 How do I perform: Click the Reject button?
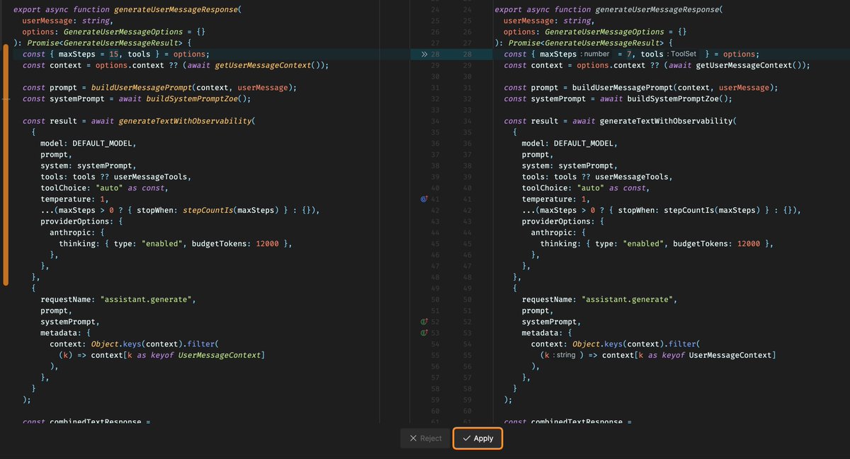[x=425, y=438]
